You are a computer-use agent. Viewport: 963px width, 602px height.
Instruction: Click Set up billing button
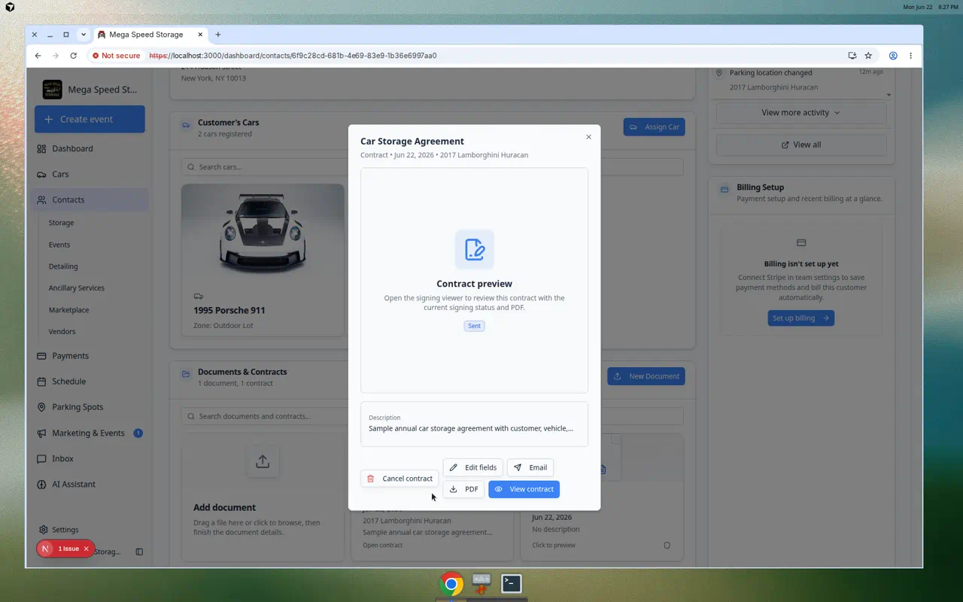801,318
